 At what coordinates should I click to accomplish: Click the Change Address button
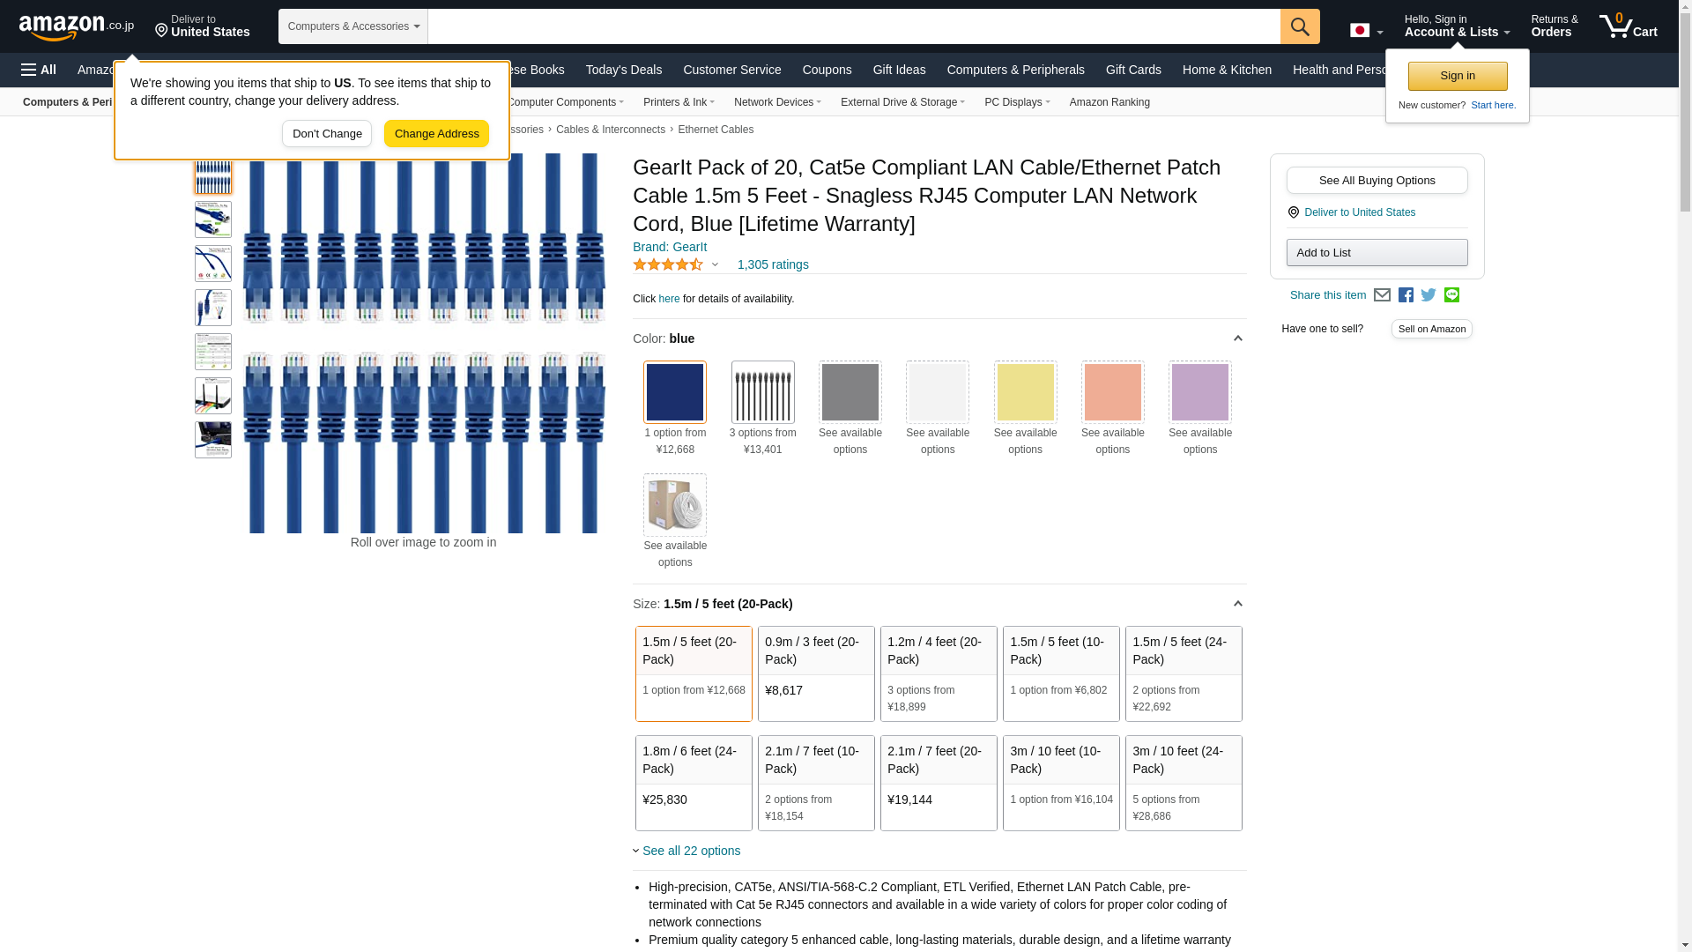coord(436,134)
